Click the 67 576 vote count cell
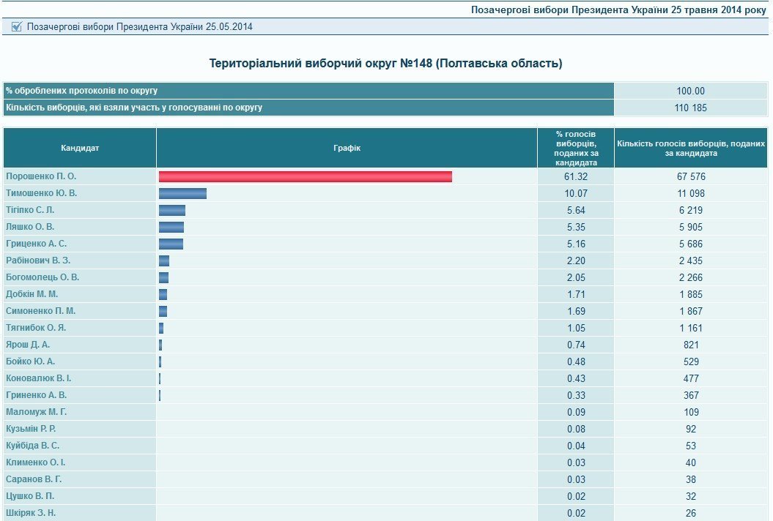Image resolution: width=773 pixels, height=521 pixels. [x=691, y=176]
